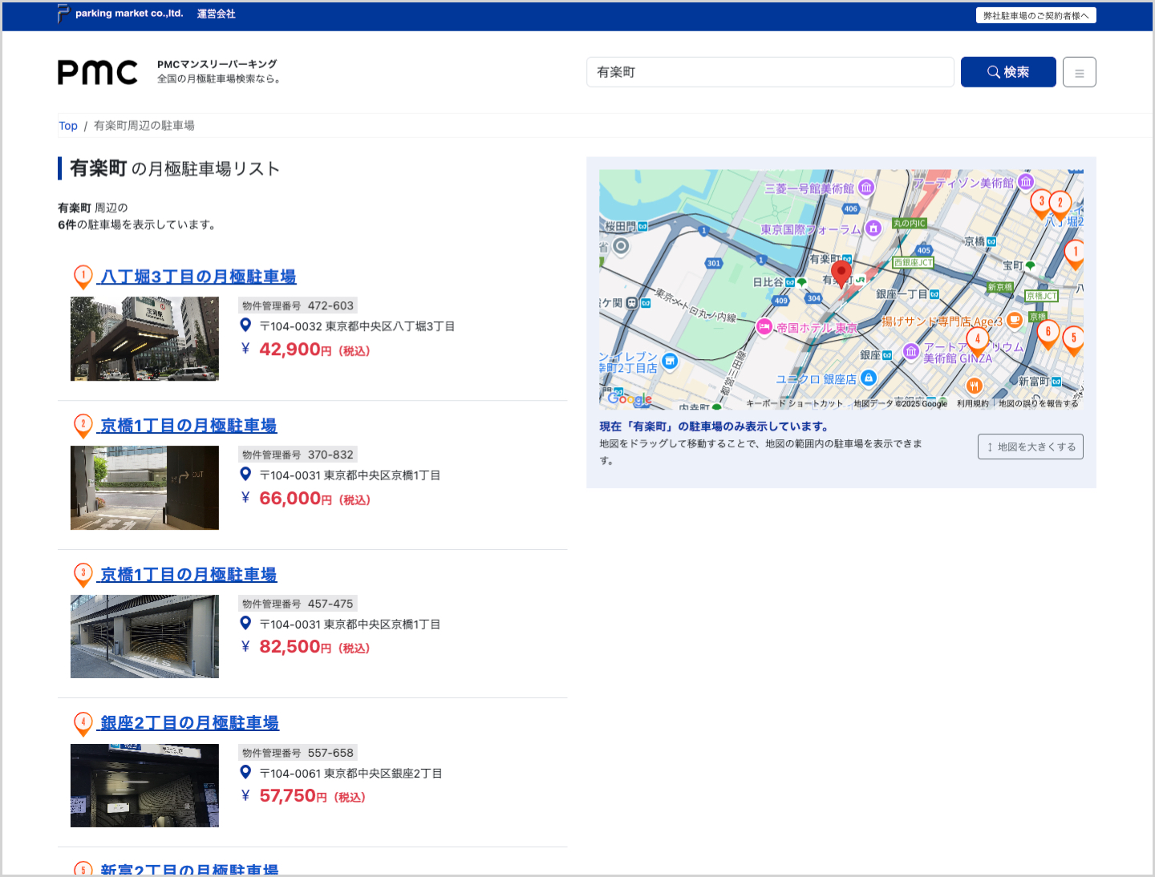This screenshot has width=1155, height=877.
Task: Open 京橋1丁目の月極駐車場 listing numbered 3
Action: (188, 575)
